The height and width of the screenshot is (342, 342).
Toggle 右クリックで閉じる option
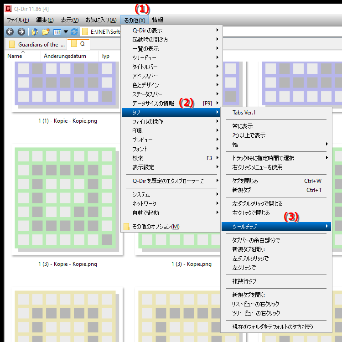[276, 213]
